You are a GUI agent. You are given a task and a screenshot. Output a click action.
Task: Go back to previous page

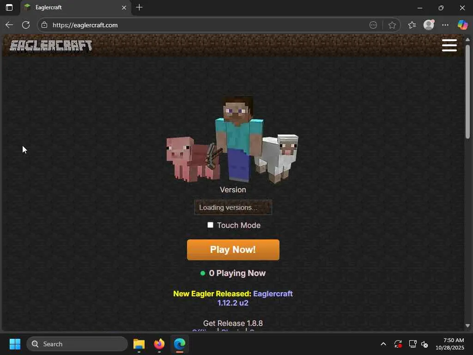(x=9, y=25)
